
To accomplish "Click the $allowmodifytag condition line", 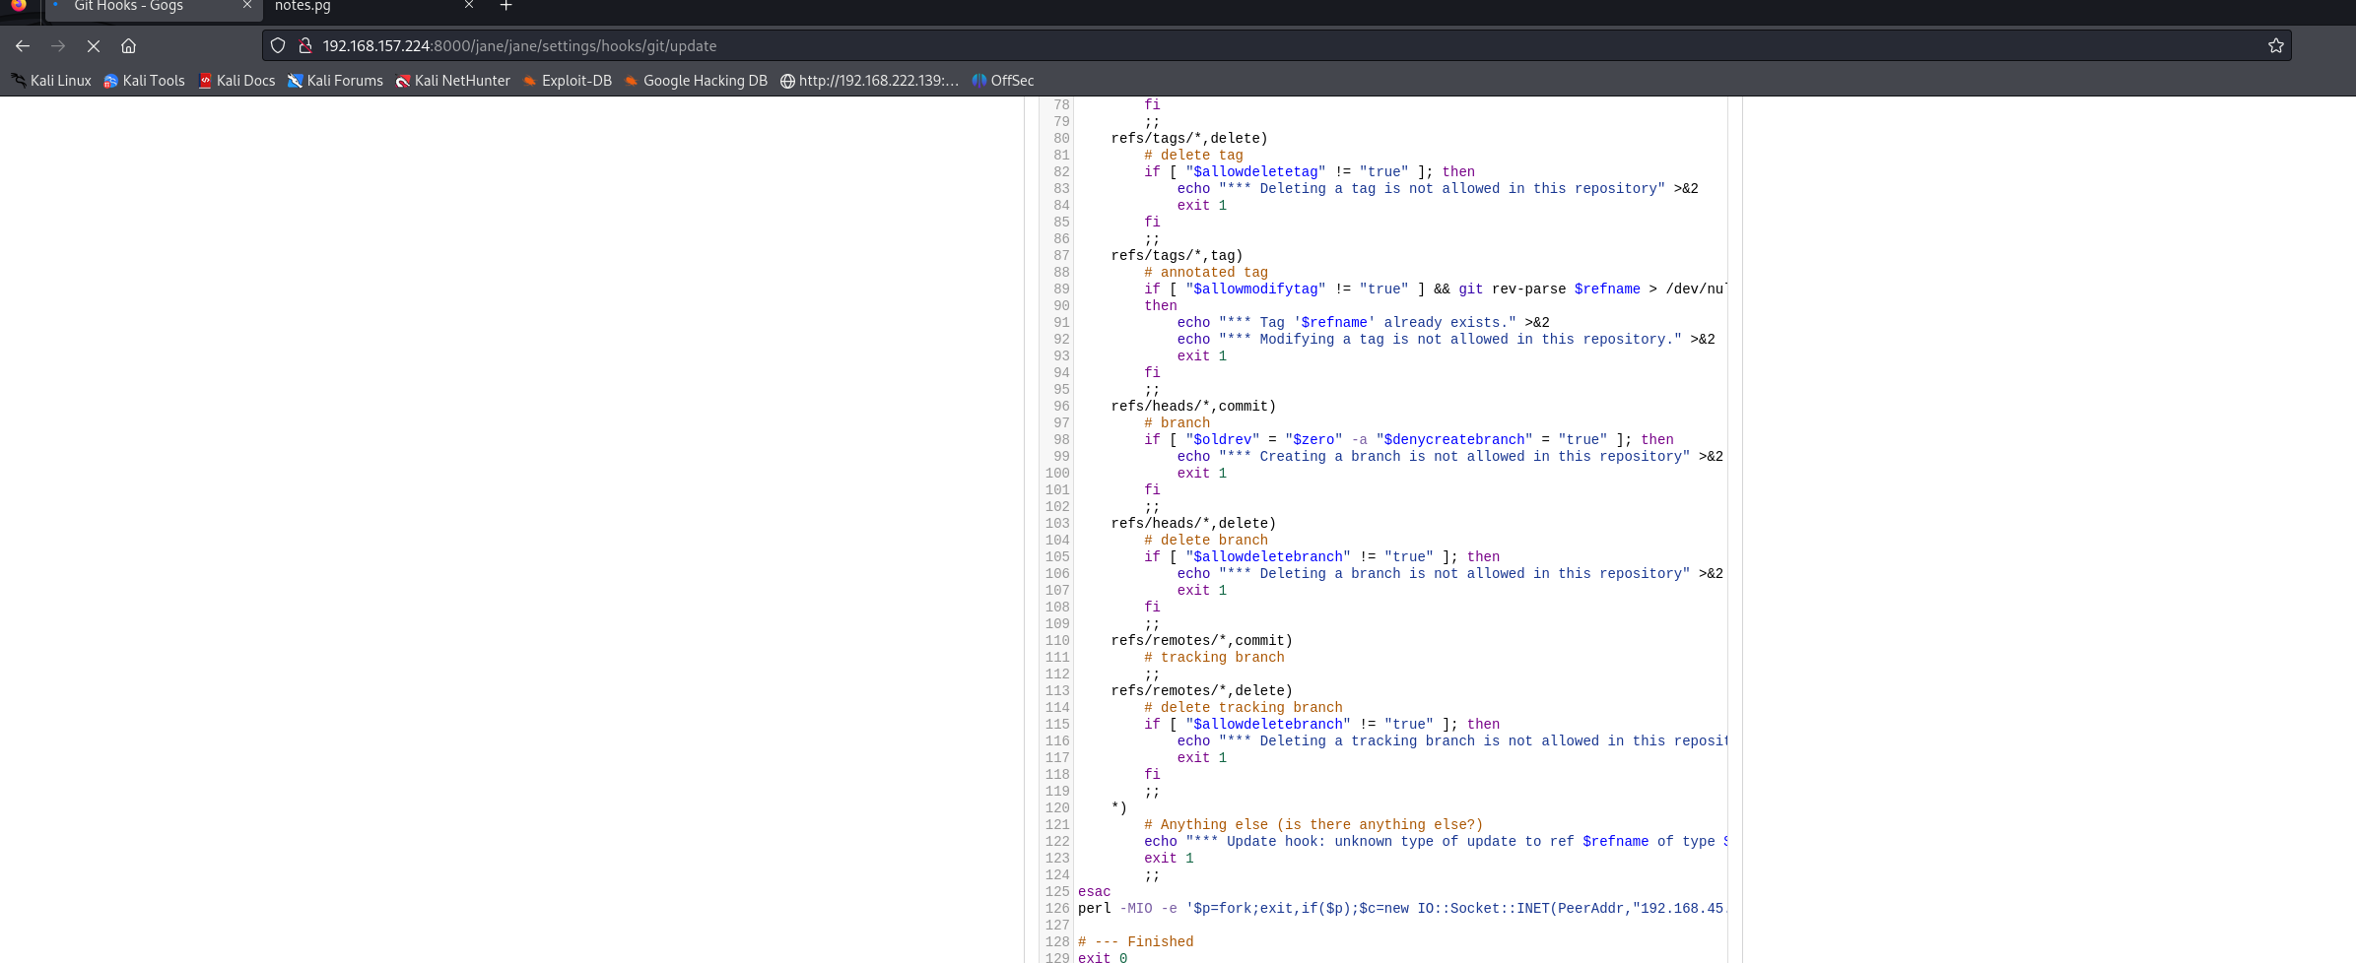I will point(1435,289).
